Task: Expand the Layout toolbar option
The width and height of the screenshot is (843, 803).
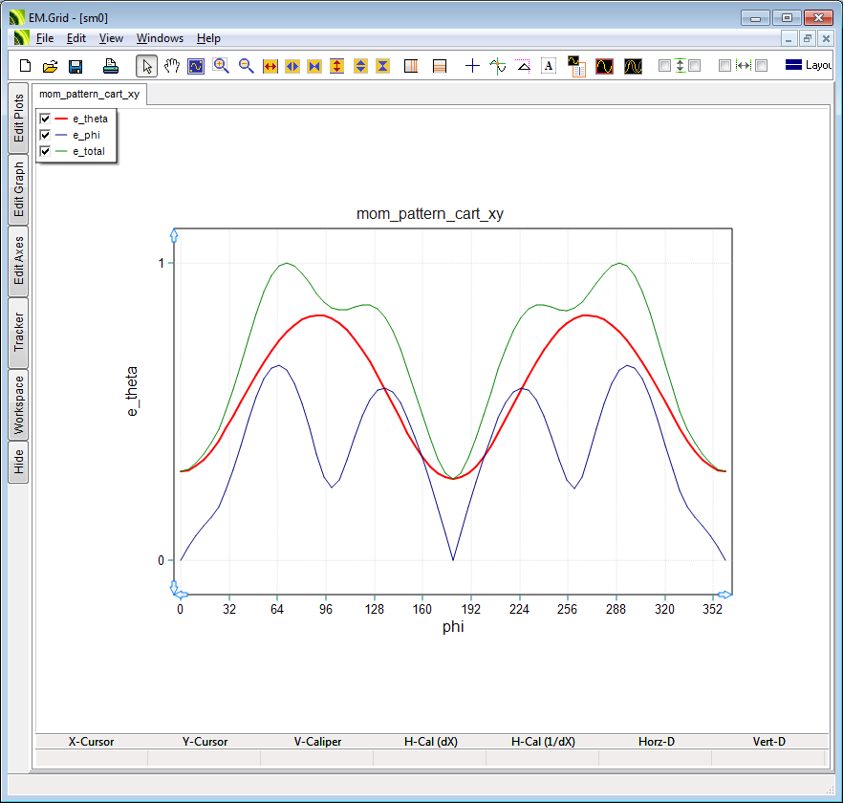Action: click(x=808, y=66)
